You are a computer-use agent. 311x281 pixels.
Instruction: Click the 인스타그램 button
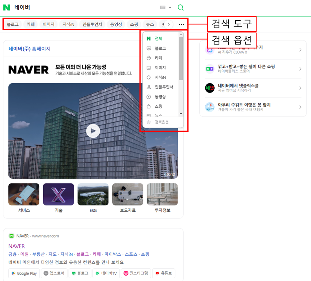(136, 273)
